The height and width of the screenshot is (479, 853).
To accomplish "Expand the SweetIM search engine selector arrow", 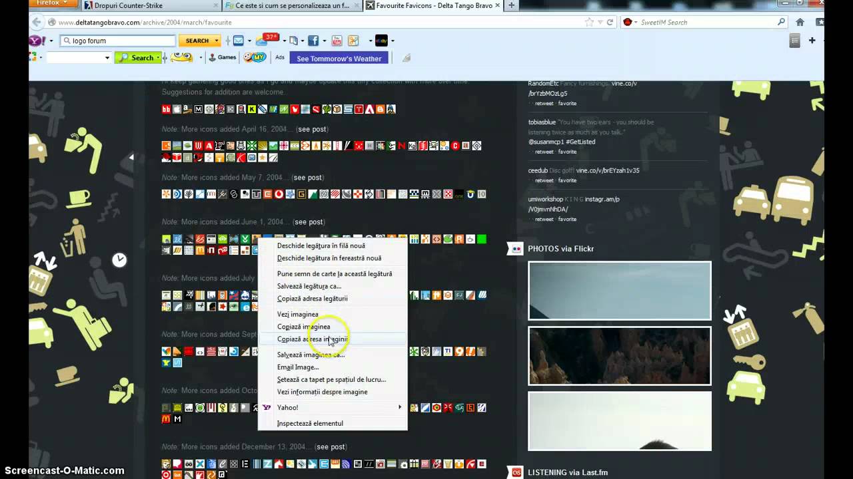I will click(635, 22).
